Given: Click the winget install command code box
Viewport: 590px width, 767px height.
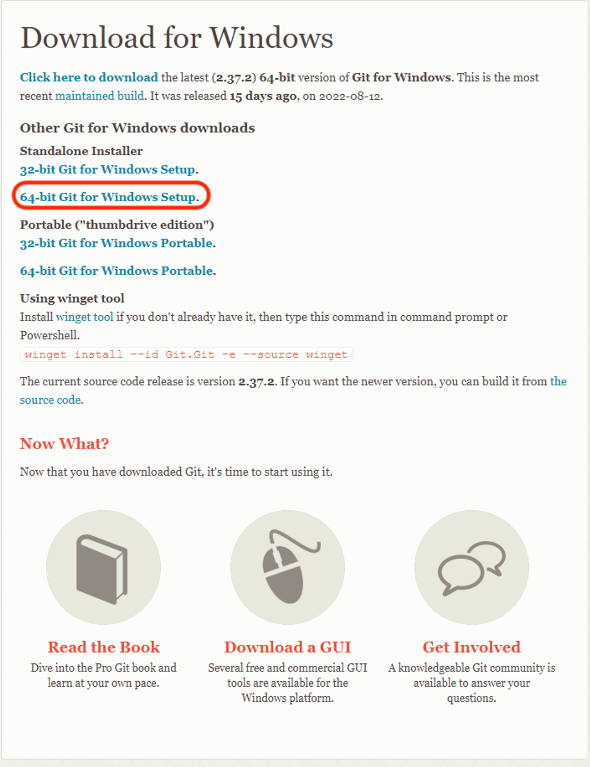Looking at the screenshot, I should click(186, 355).
